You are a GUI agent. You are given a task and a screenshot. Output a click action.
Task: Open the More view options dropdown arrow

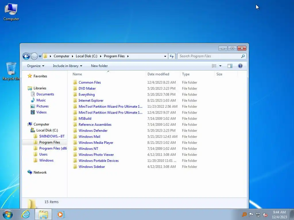220,66
